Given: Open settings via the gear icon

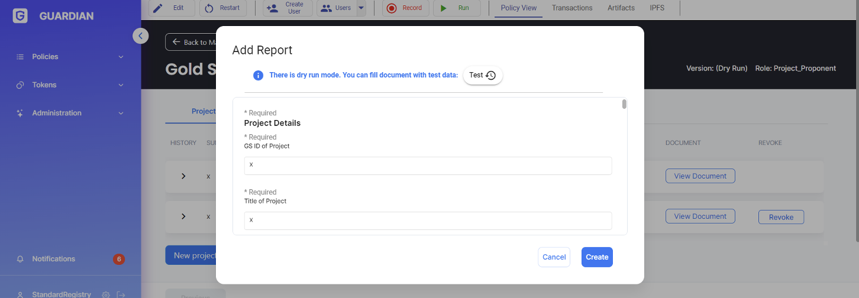Looking at the screenshot, I should [106, 294].
